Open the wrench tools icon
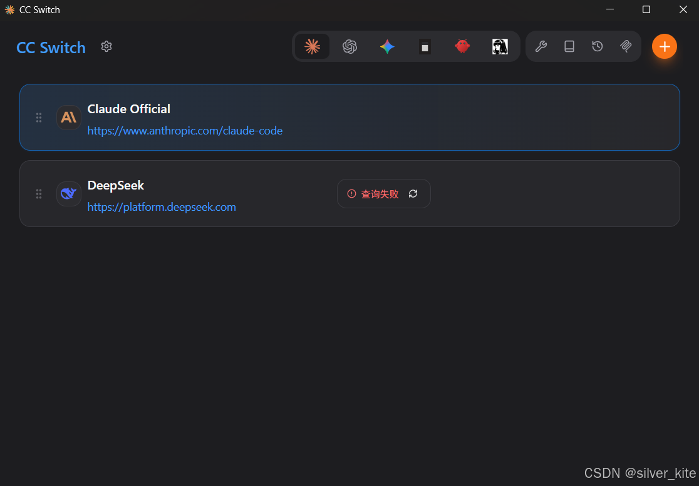 tap(541, 46)
